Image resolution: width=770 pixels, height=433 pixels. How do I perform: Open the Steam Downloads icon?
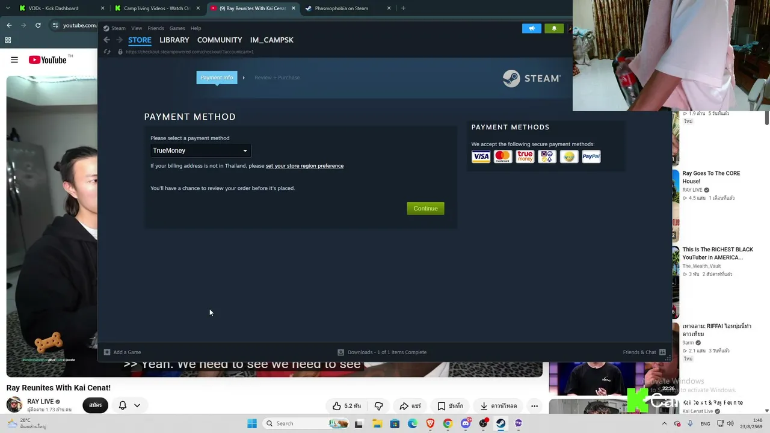click(x=340, y=352)
